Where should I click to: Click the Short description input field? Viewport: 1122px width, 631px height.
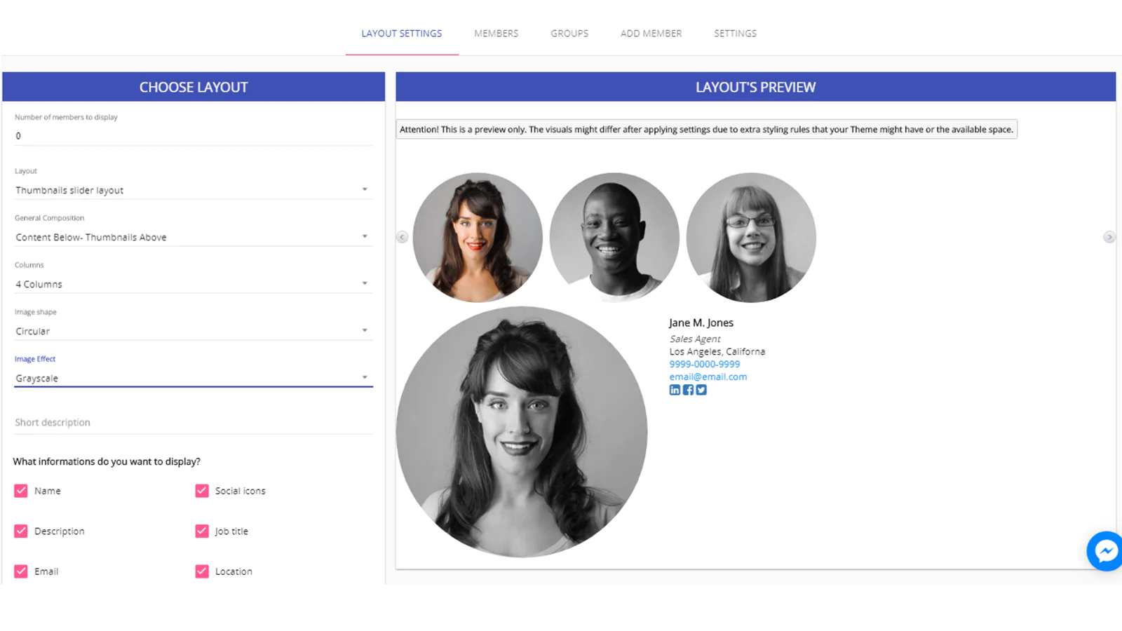[194, 422]
